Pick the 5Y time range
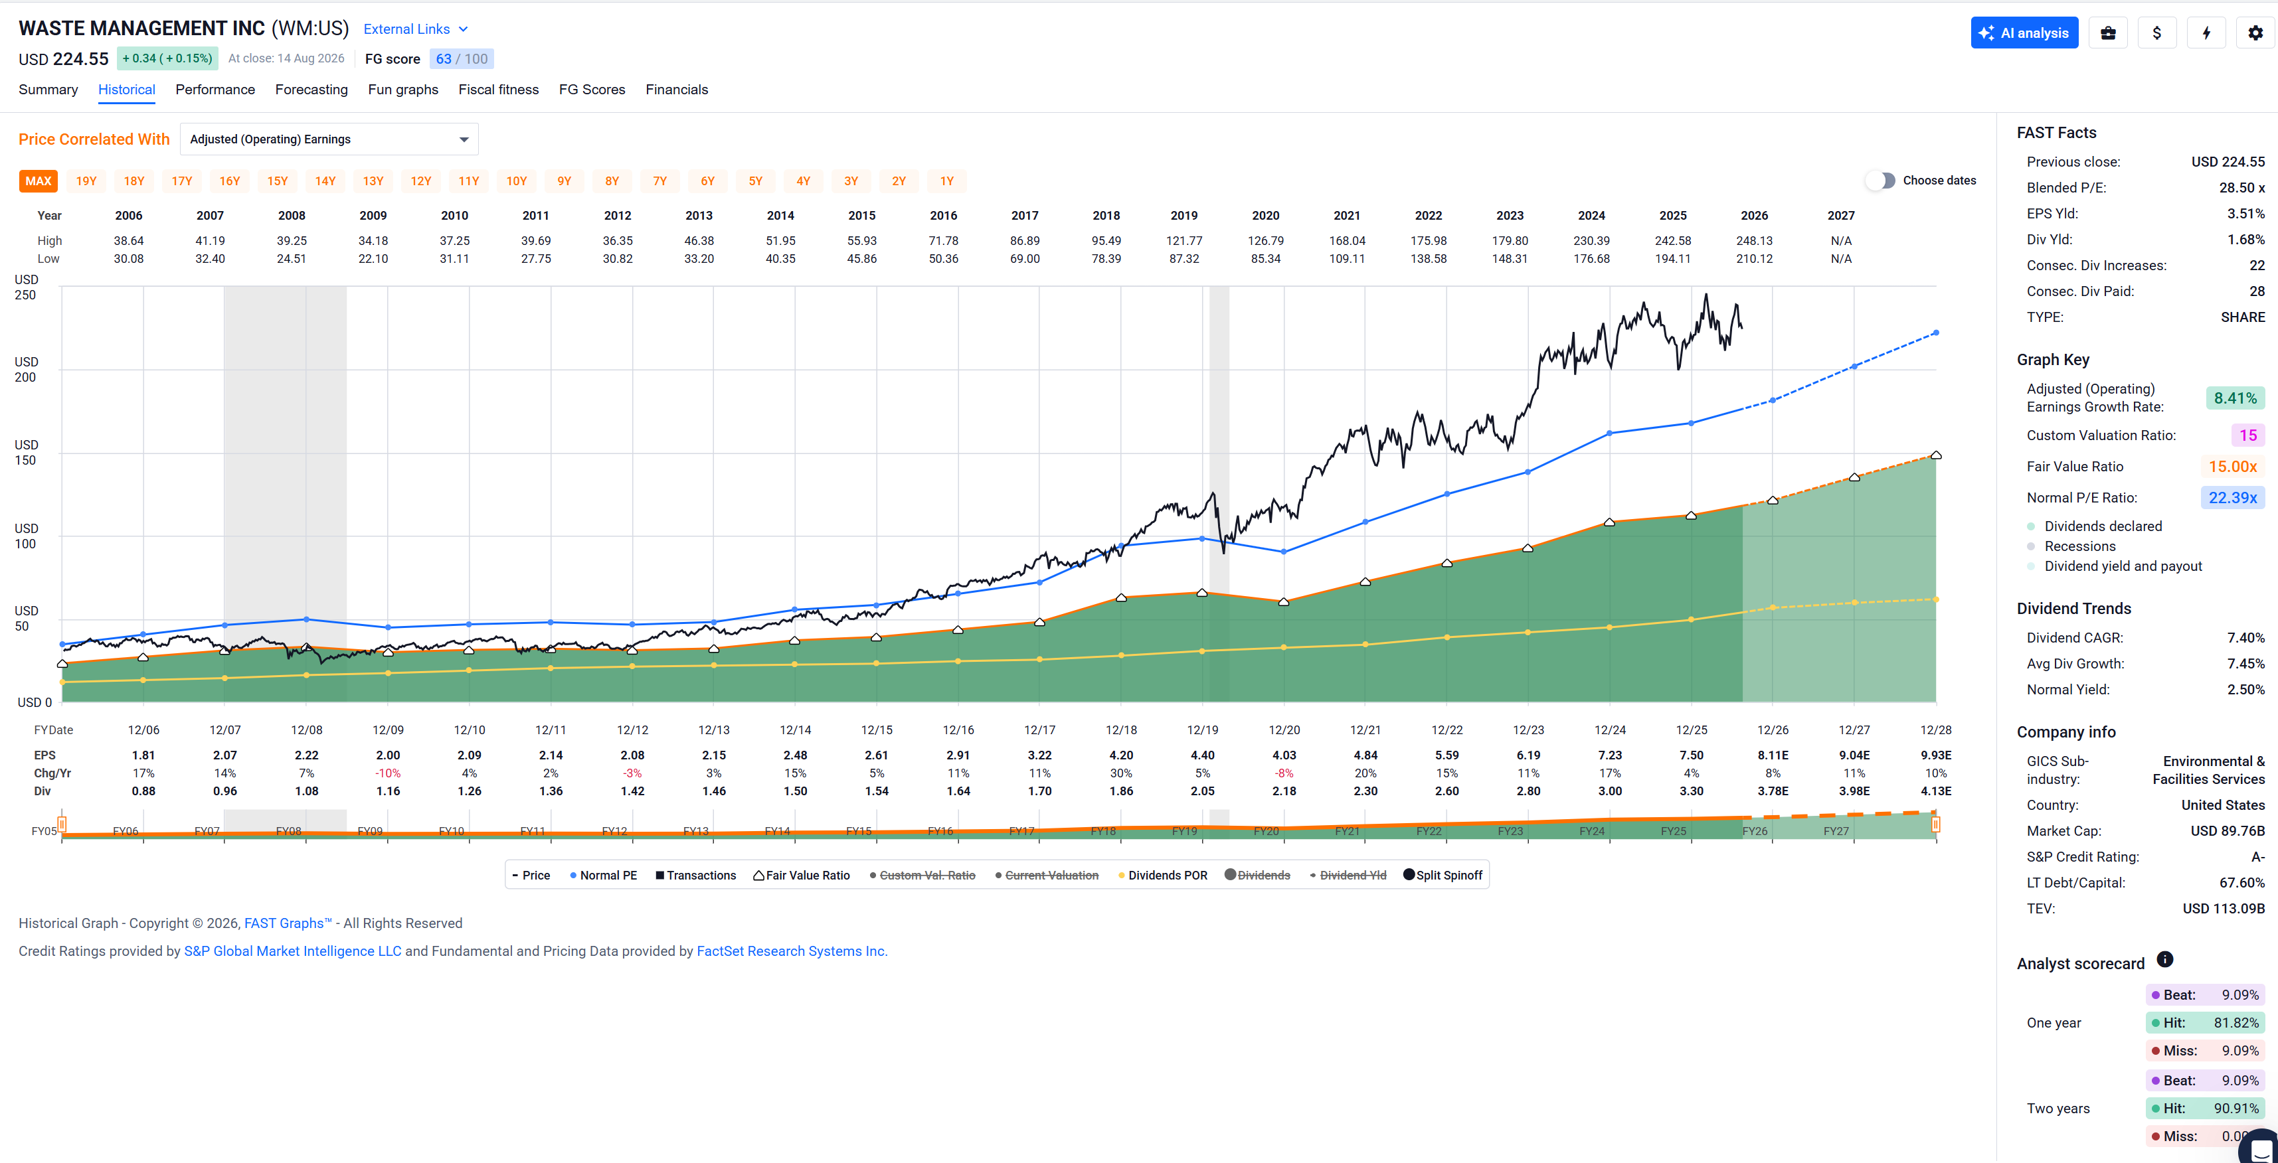This screenshot has width=2278, height=1163. pos(755,181)
